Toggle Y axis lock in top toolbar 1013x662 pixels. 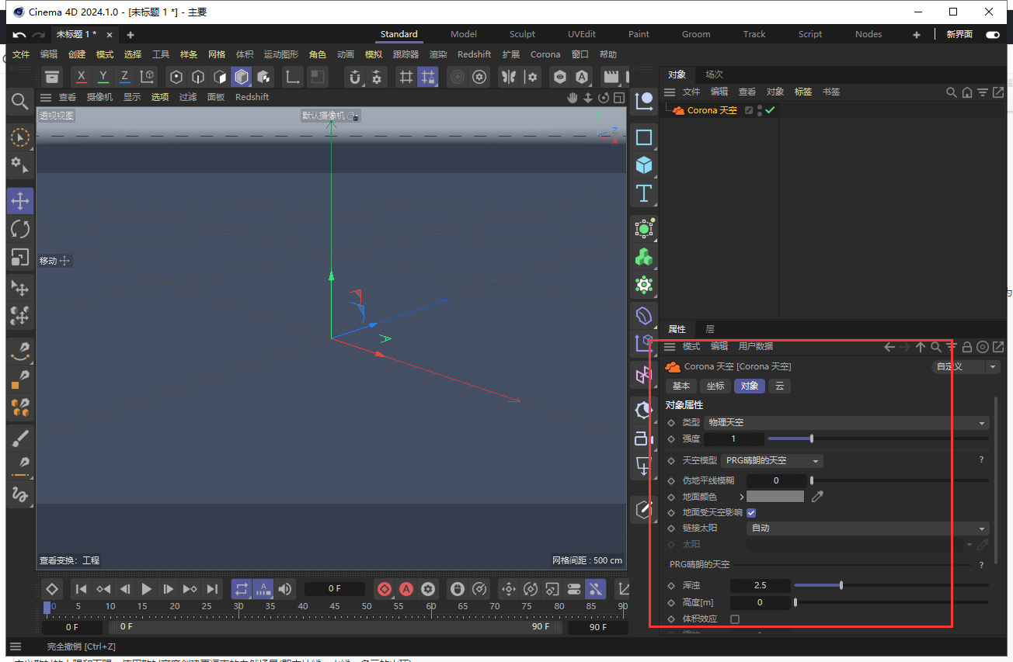coord(103,77)
